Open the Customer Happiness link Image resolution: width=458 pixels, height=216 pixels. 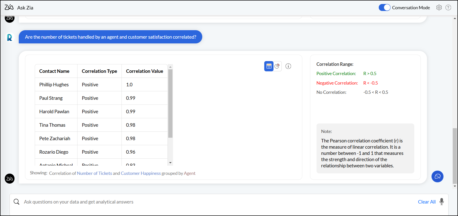coord(141,173)
